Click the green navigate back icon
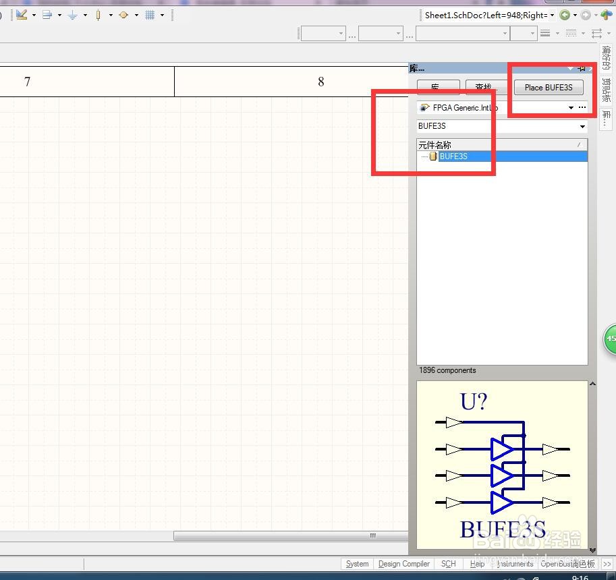Viewport: 616px width, 580px height. point(565,15)
